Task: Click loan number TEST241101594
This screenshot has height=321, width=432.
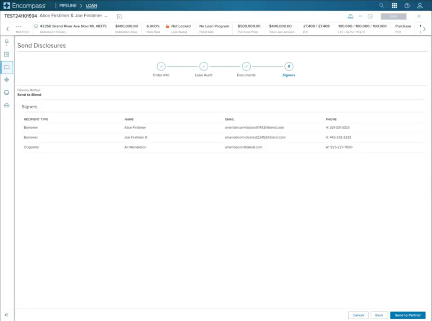Action: (21, 16)
